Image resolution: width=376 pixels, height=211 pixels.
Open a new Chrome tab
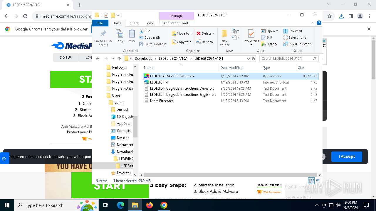79,5
